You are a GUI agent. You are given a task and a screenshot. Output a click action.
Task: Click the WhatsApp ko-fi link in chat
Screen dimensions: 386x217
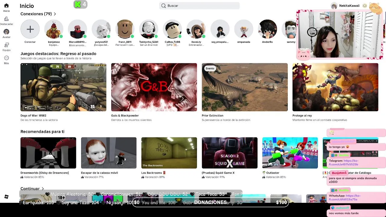(x=345, y=198)
